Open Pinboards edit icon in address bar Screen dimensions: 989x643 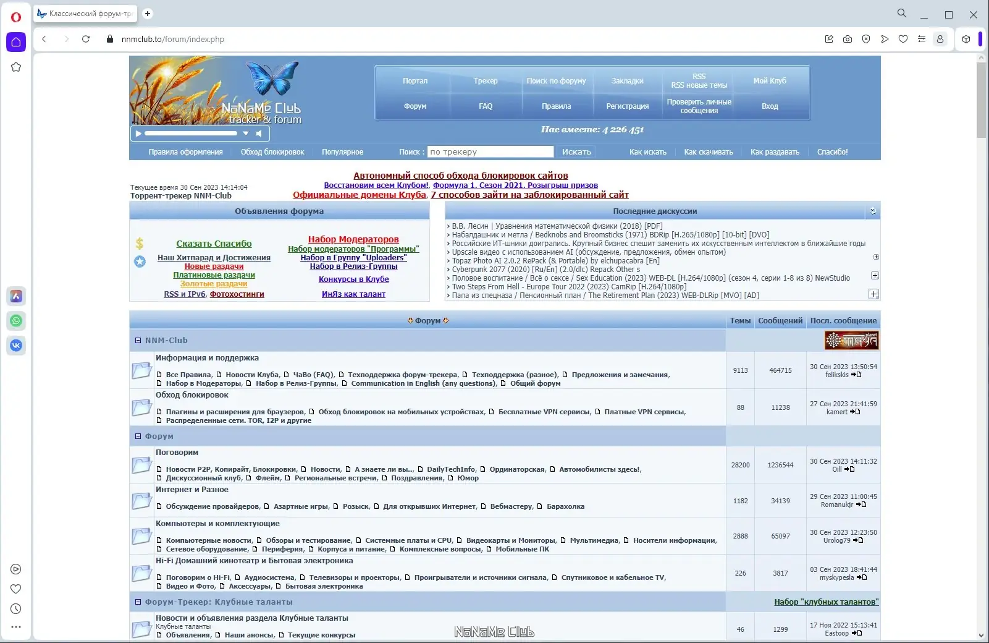829,39
